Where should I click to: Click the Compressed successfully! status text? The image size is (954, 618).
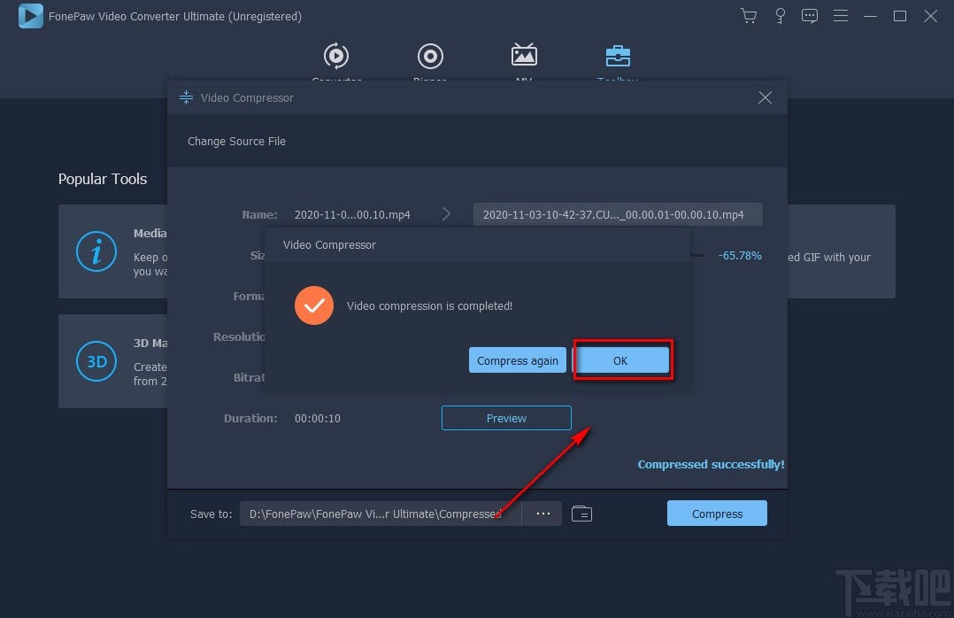711,465
